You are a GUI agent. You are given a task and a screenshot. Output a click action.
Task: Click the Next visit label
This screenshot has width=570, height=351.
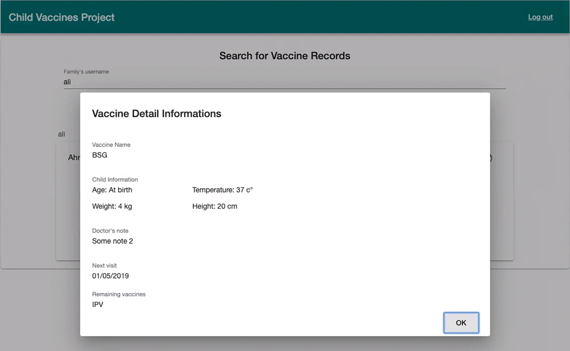pyautogui.click(x=104, y=266)
